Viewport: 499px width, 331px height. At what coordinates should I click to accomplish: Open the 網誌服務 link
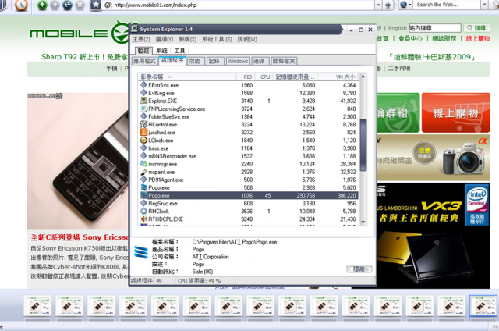click(x=444, y=38)
